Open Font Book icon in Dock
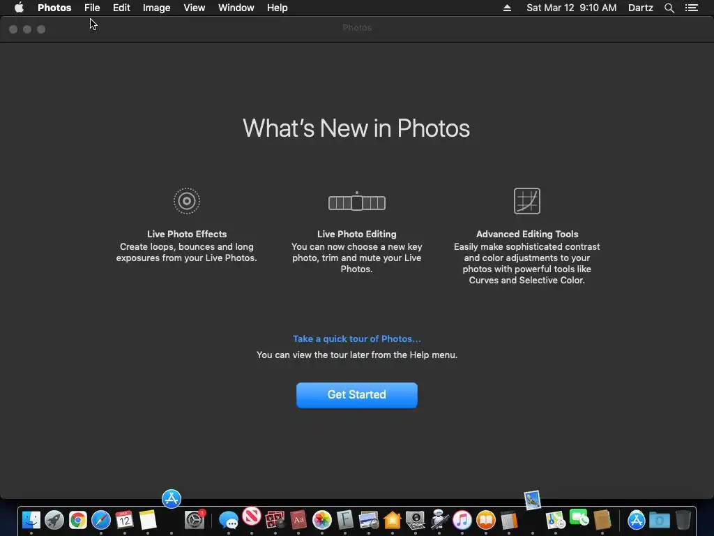 [x=345, y=519]
